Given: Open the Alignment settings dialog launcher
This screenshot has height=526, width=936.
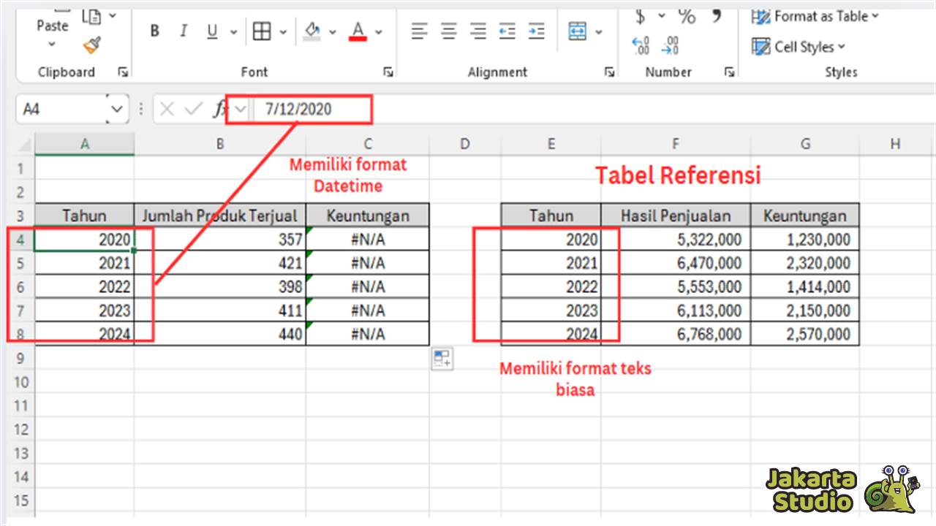Looking at the screenshot, I should [x=609, y=72].
